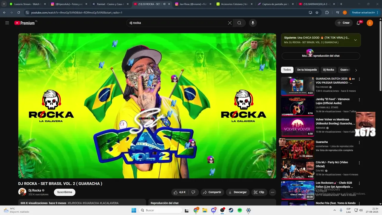The height and width of the screenshot is (215, 382).
Task: Go back in browser history
Action: point(4,13)
